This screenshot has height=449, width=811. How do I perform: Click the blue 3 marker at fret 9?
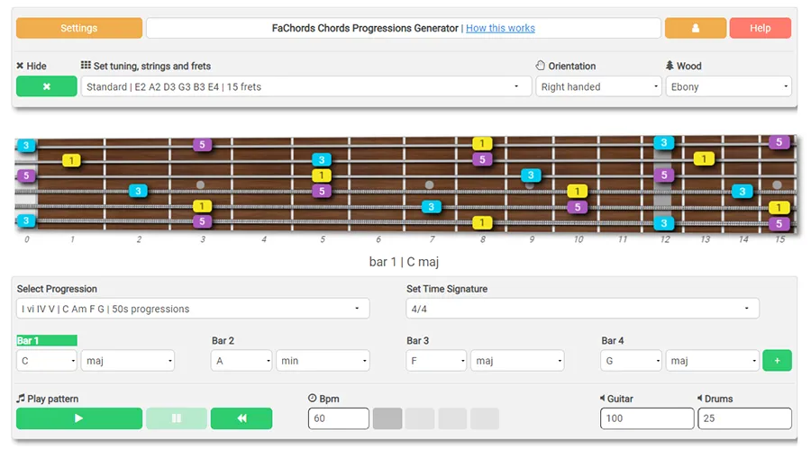[x=531, y=175]
